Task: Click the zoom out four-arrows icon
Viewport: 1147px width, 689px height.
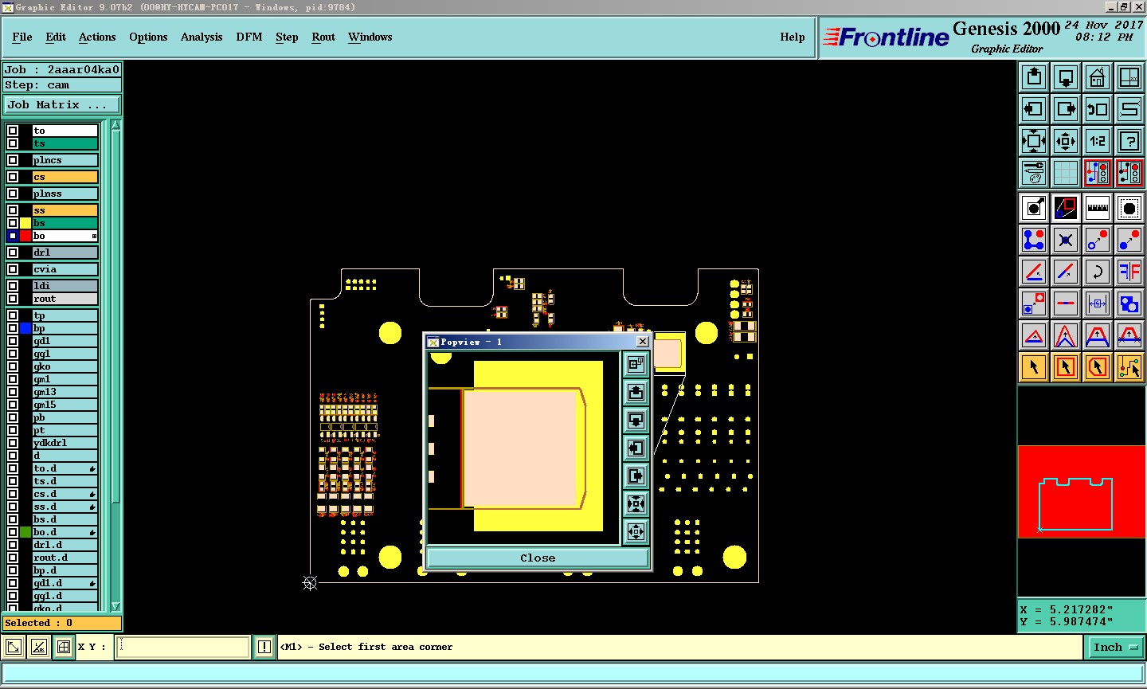Action: [1034, 141]
